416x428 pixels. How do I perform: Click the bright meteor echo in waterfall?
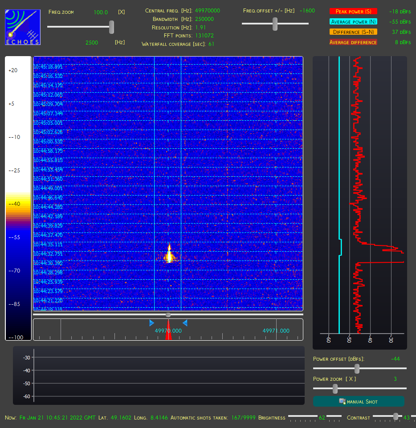click(x=169, y=254)
